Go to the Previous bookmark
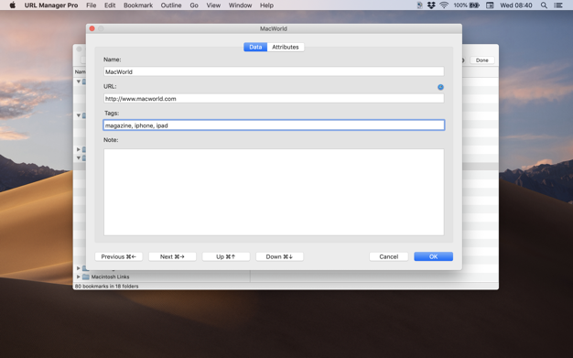This screenshot has height=358, width=573. click(118, 256)
